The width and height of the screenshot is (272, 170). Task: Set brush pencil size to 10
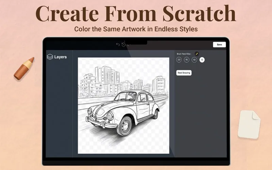[x=194, y=60]
